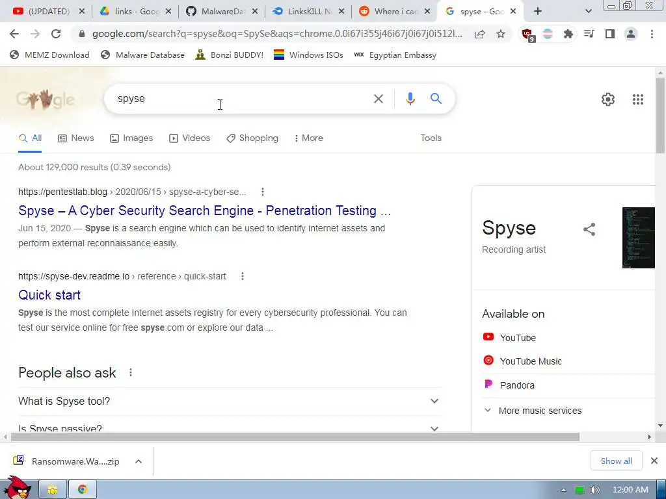Click the Google doodle logo
The height and width of the screenshot is (499, 666).
pos(45,99)
